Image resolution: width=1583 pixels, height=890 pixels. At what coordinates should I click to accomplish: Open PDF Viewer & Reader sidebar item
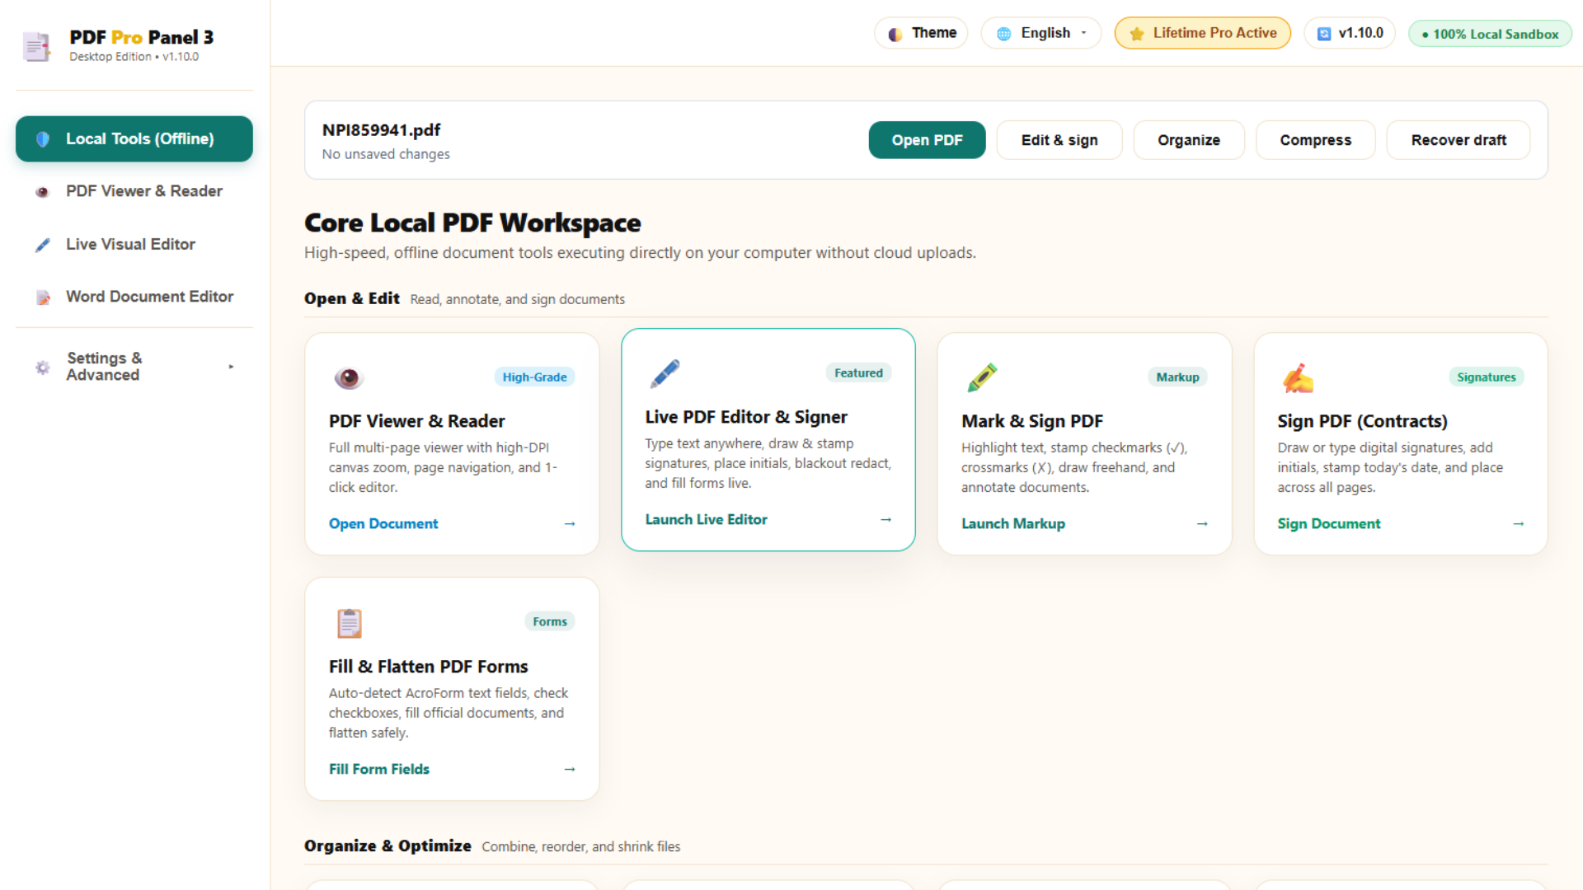134,191
